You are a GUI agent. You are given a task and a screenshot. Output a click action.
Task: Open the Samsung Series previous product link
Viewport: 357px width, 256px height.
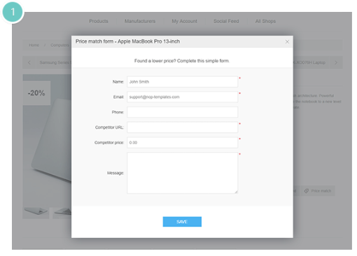55,62
